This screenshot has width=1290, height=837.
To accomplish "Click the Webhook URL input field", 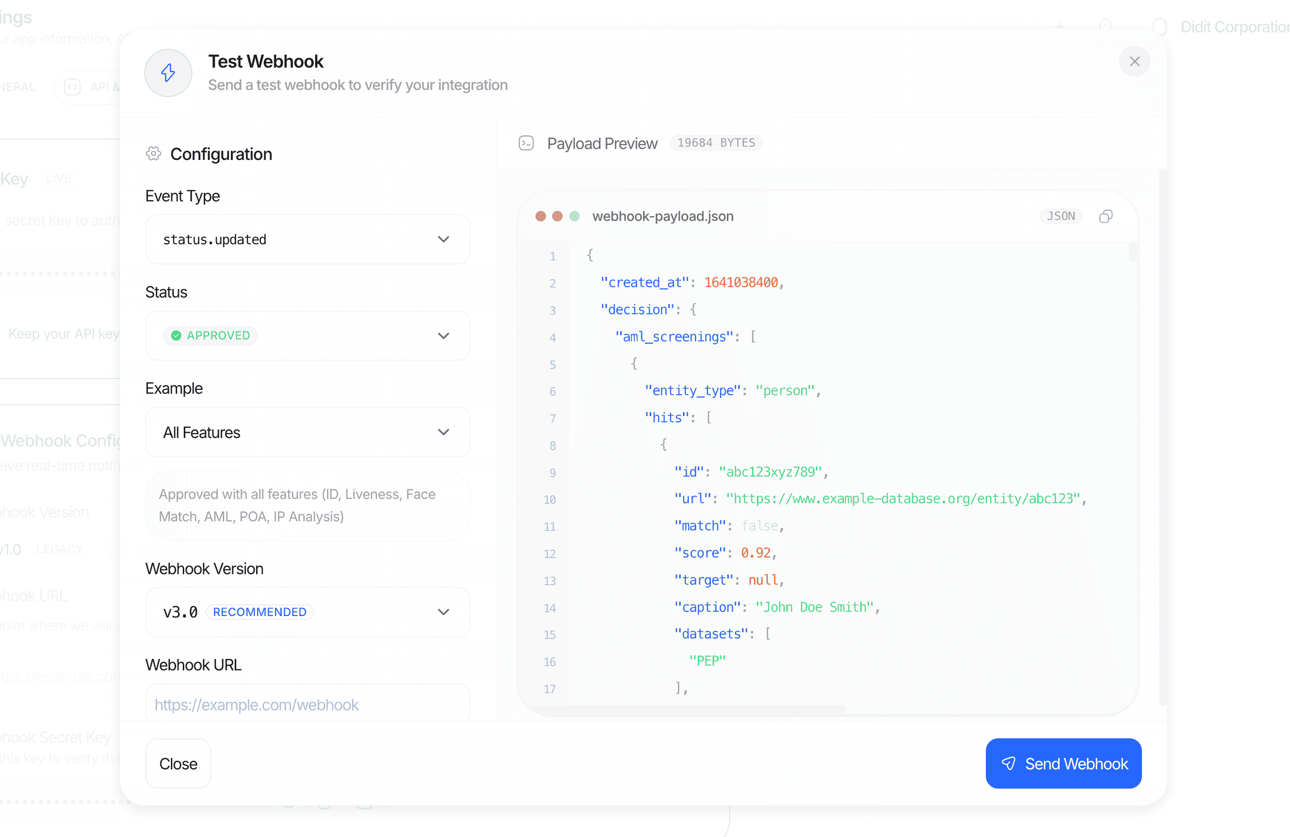I will tap(308, 704).
